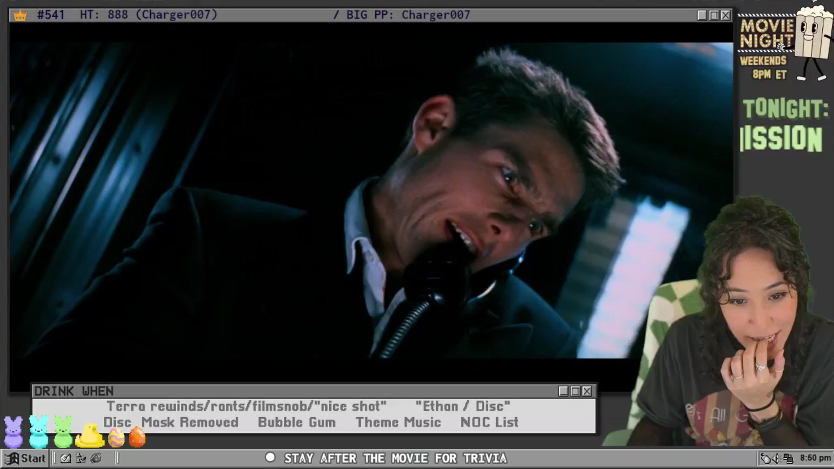Click the streamer webcam feed

(x=730, y=321)
